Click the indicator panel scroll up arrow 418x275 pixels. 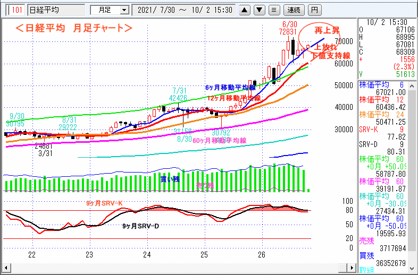pyautogui.click(x=412, y=86)
